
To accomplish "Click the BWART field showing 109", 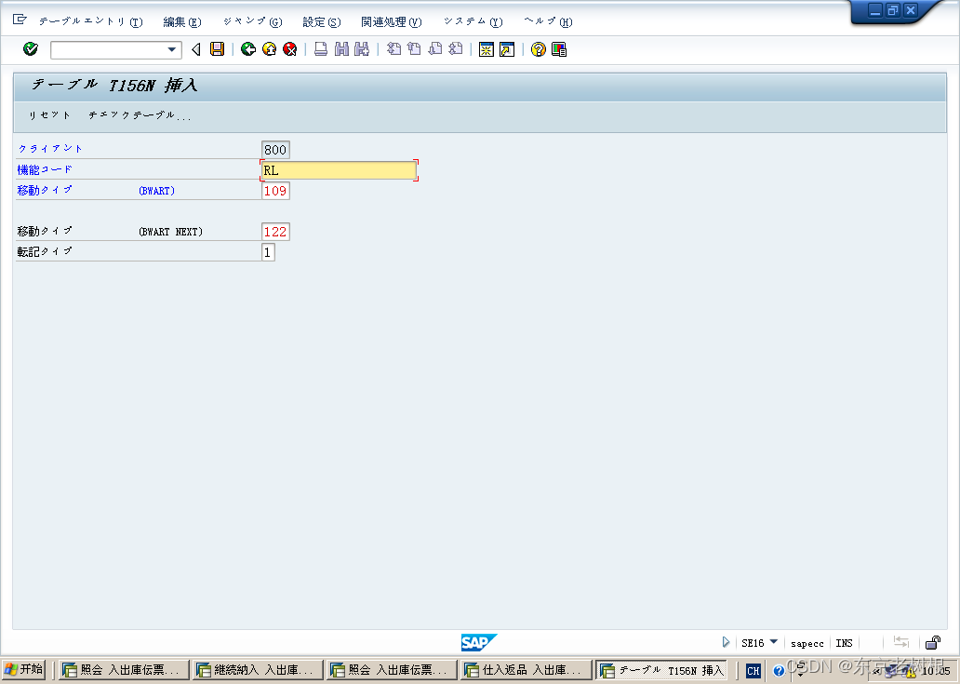I will tap(275, 191).
